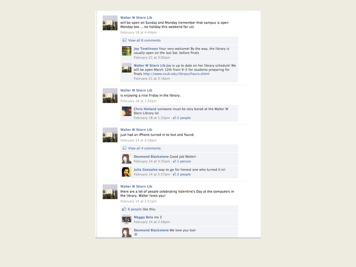This screenshot has height=267, width=356.
Task: Open Joy Tomlinson's parrot profile picture
Action: (x=127, y=51)
